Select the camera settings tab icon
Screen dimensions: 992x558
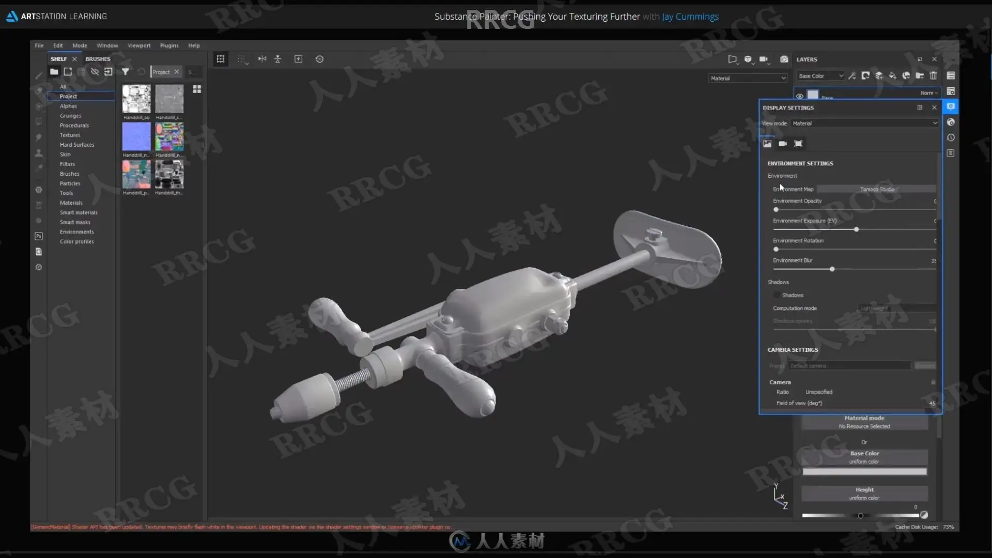click(x=783, y=144)
